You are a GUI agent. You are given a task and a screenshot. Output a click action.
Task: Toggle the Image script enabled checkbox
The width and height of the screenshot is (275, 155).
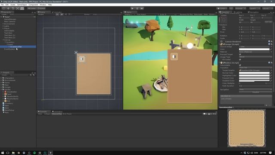pos(224,44)
